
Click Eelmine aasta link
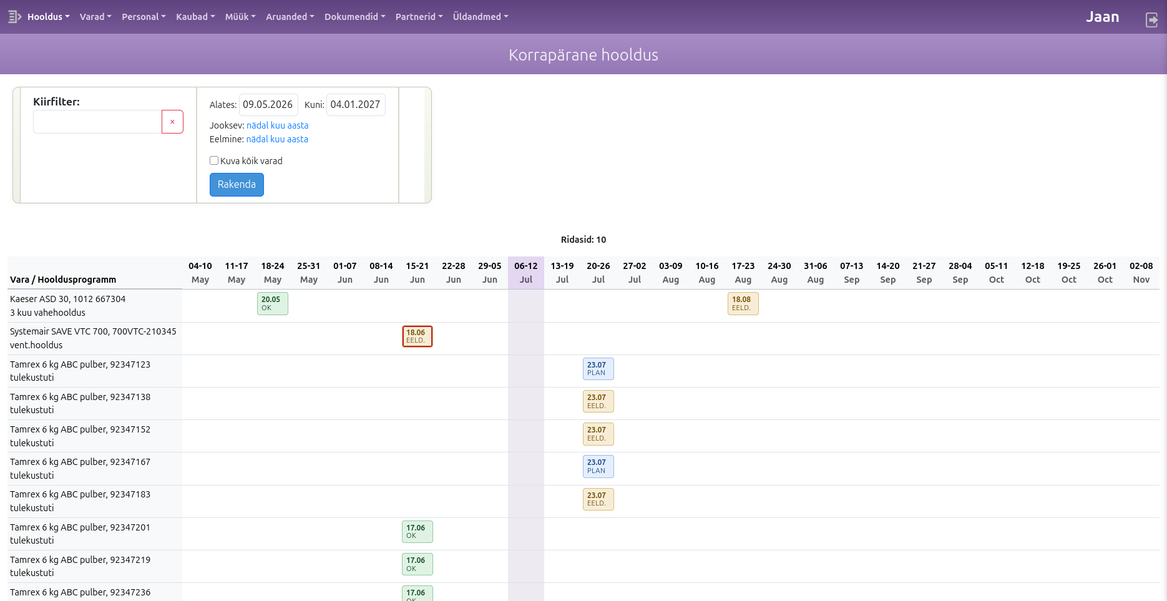pos(298,139)
